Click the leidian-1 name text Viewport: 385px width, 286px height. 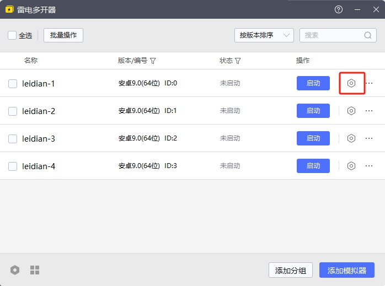coord(38,84)
